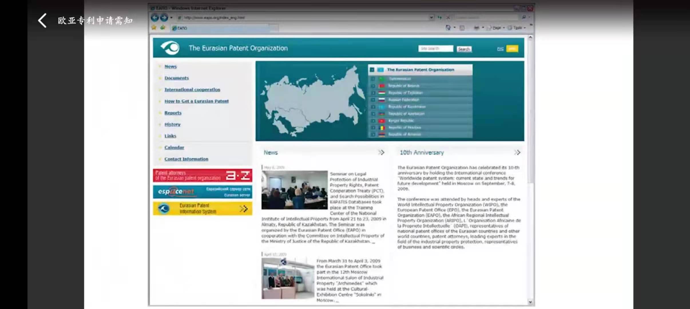Screen dimensions: 690x309
Task: Click the browser Back navigation button
Action: 155,17
